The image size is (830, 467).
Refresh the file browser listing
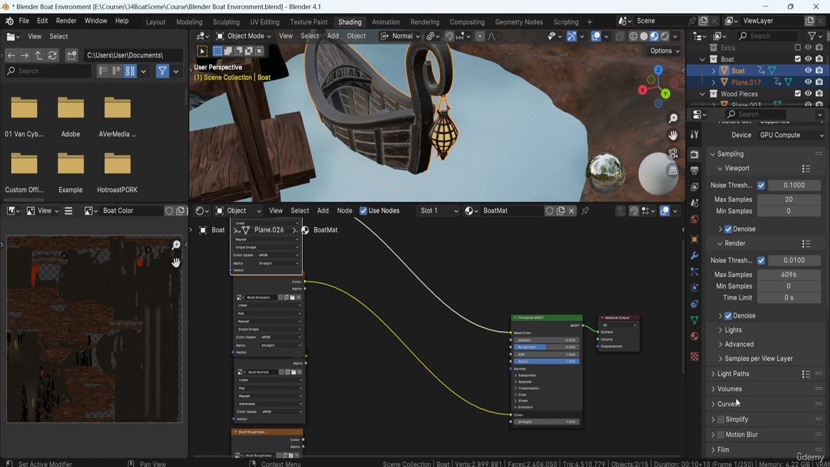[x=53, y=55]
